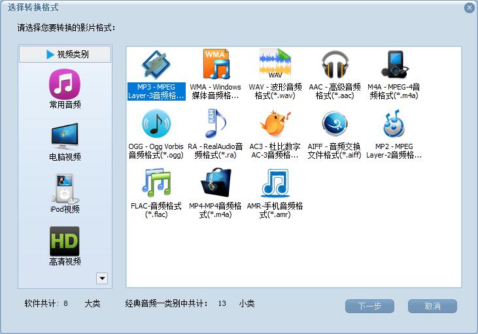Select the OGG Vorbis format icon
Image resolution: width=478 pixels, height=334 pixels.
156,124
